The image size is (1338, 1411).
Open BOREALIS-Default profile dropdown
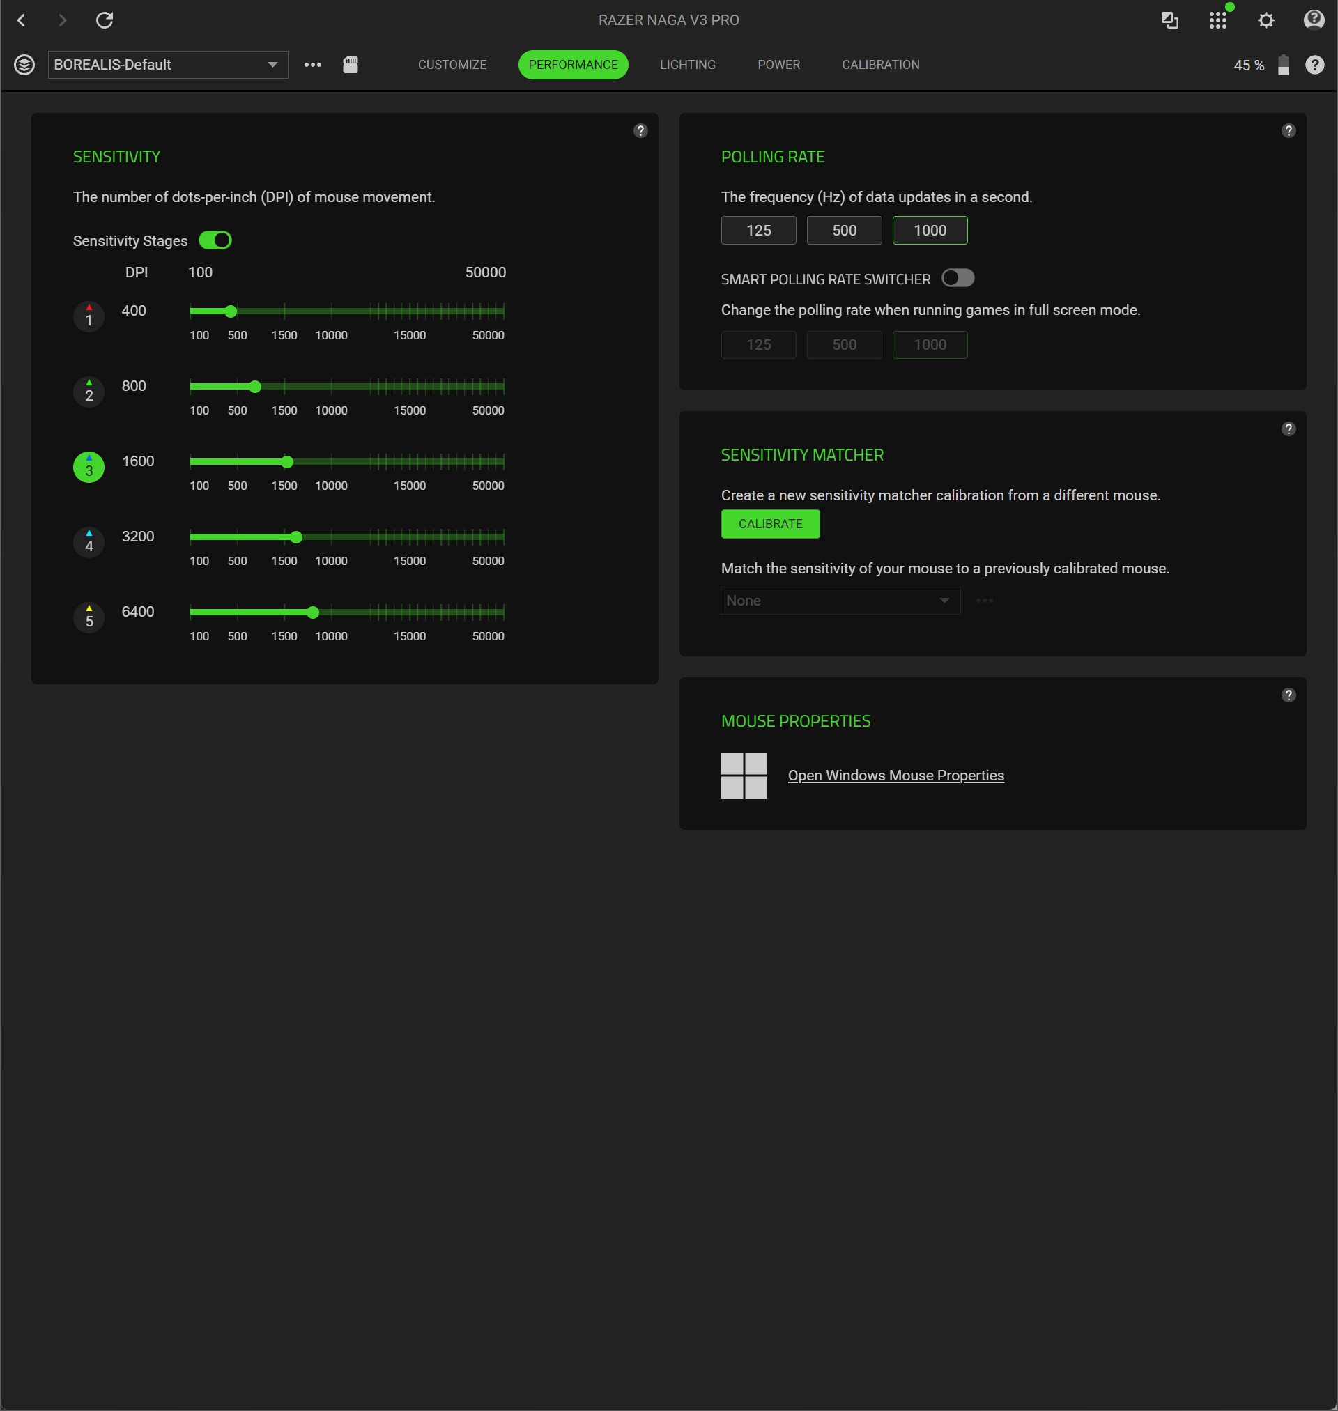168,65
